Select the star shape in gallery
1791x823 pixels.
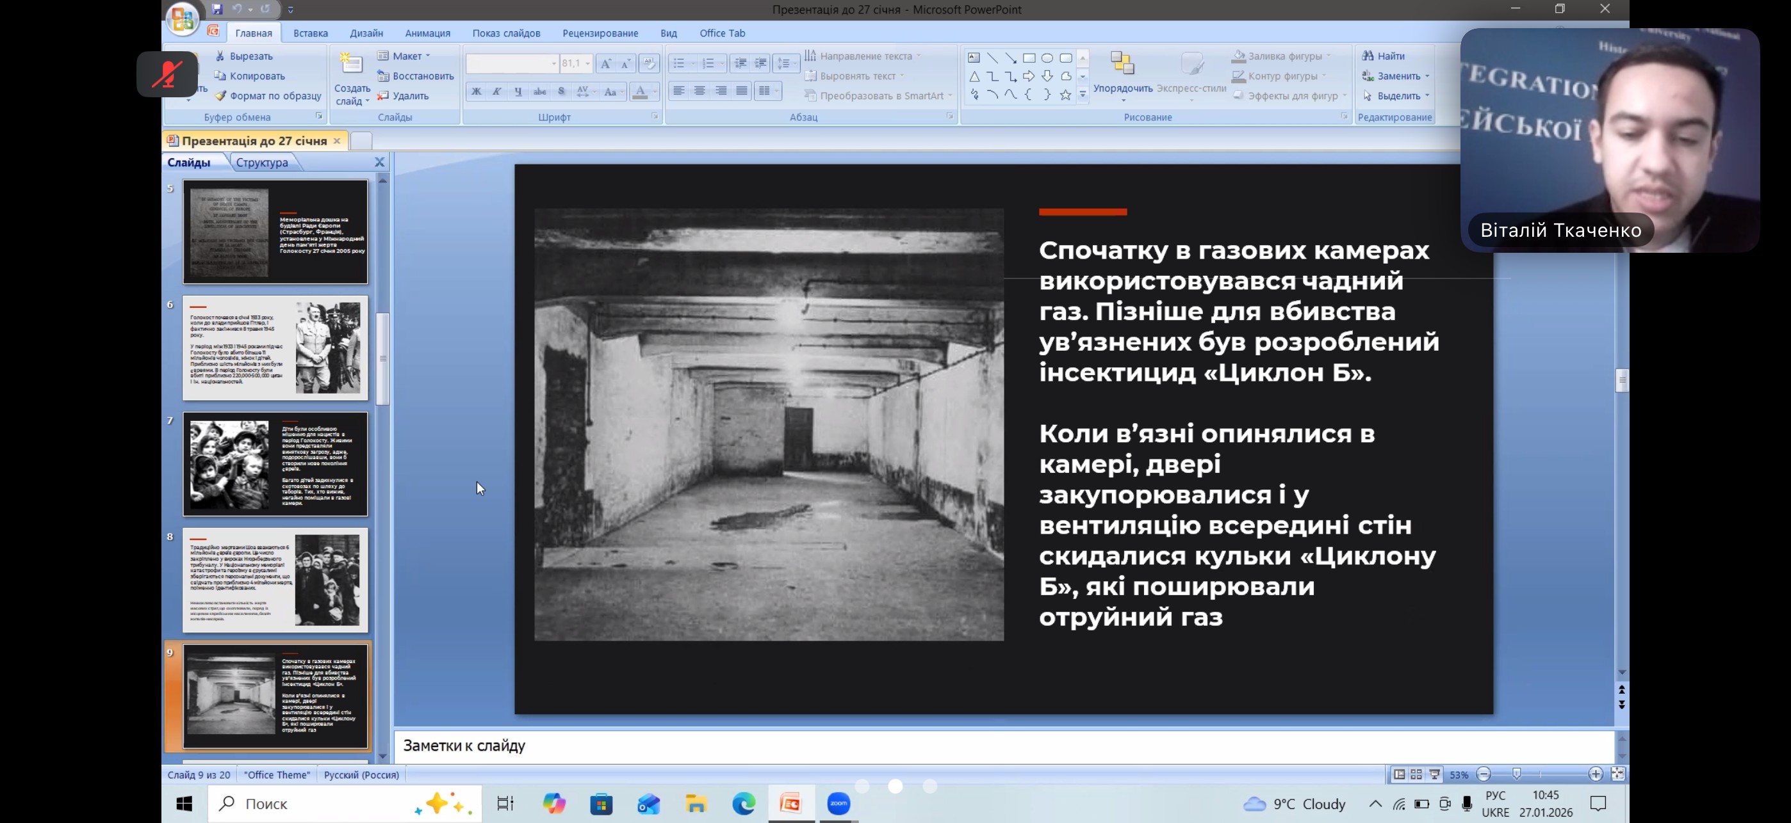coord(1065,95)
